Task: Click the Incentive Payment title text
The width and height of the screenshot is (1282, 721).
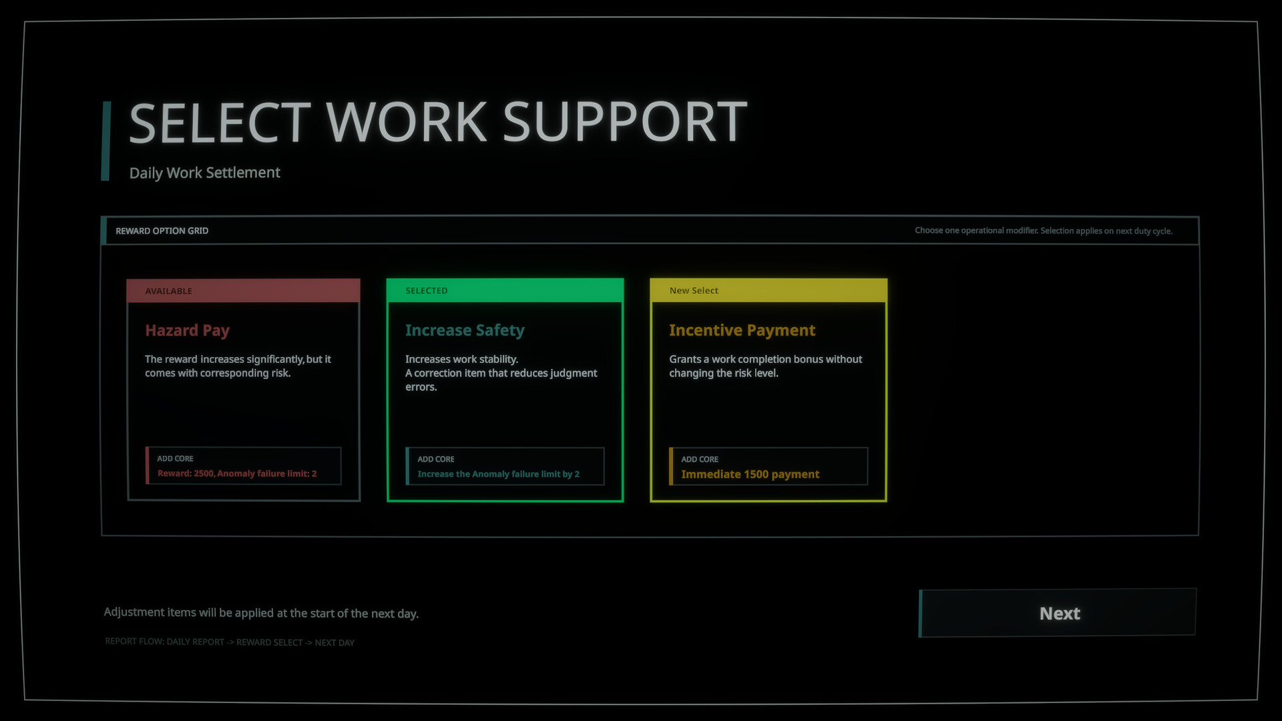Action: (x=742, y=330)
